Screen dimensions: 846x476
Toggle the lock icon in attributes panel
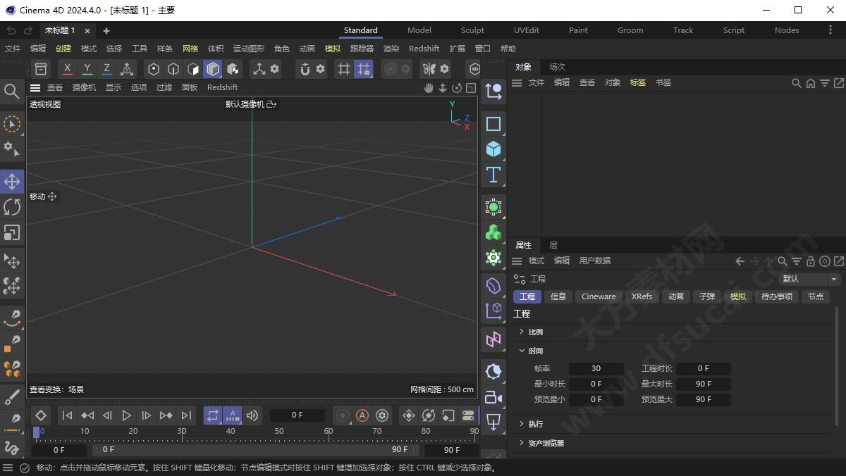811,261
